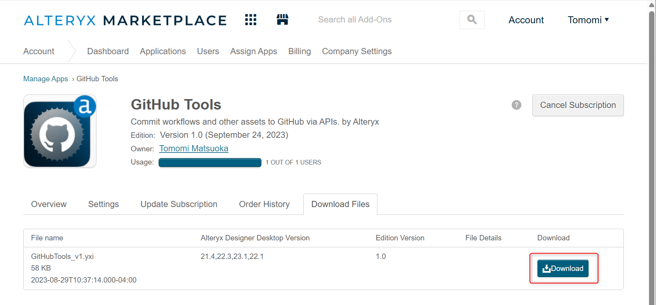This screenshot has height=305, width=656.
Task: Click the GitHub Tools app logo
Action: (60, 131)
